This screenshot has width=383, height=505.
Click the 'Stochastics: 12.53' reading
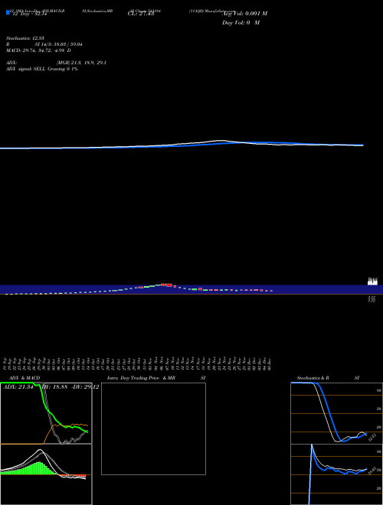[25, 38]
